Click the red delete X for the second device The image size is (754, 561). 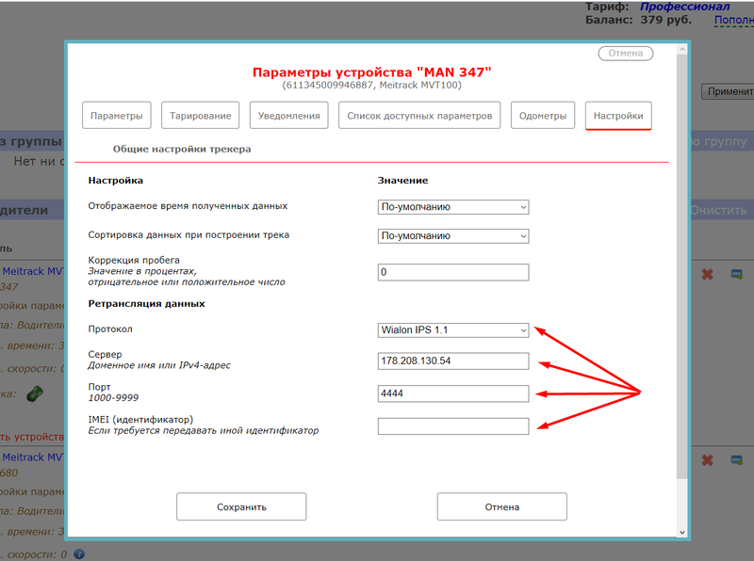click(x=708, y=460)
